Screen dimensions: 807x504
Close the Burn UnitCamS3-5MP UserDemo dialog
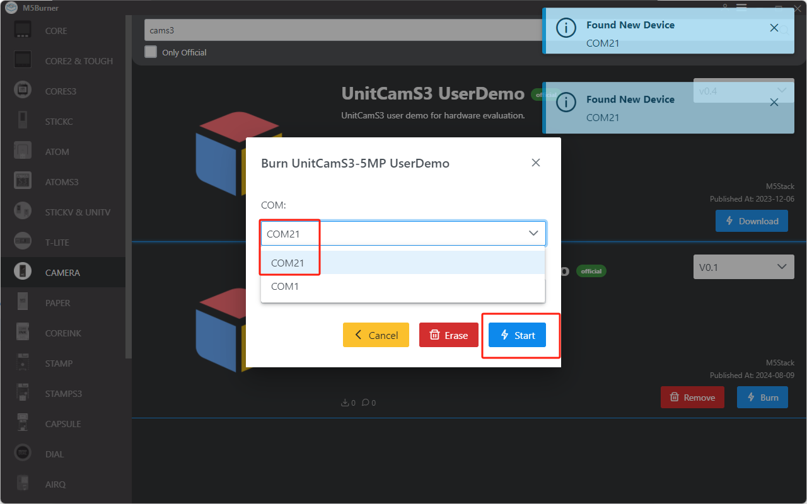pos(536,163)
